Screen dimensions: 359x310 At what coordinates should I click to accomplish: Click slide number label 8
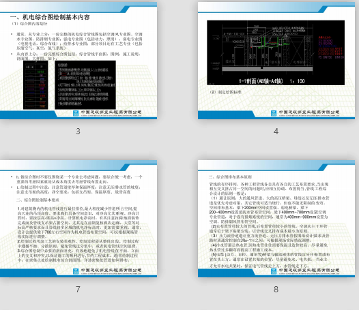[x=276, y=290]
